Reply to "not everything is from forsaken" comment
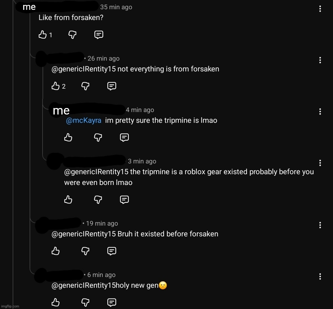Screen dimensions: 333x309 112,86
